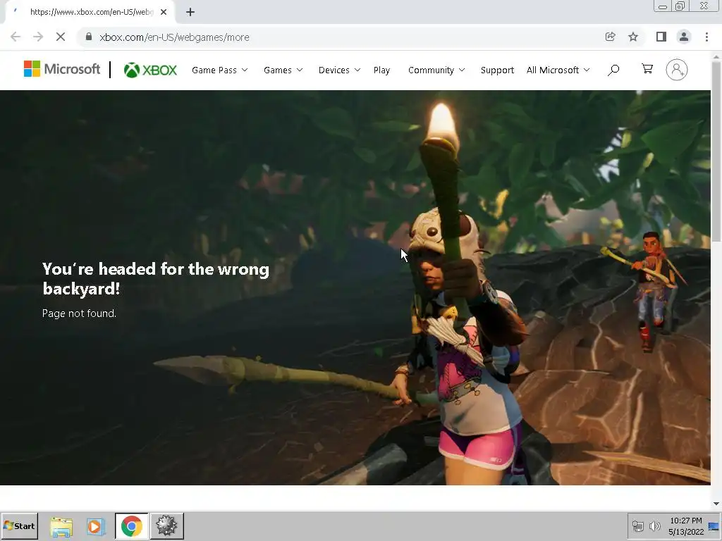The image size is (722, 541).
Task: Expand the Games menu
Action: click(283, 70)
